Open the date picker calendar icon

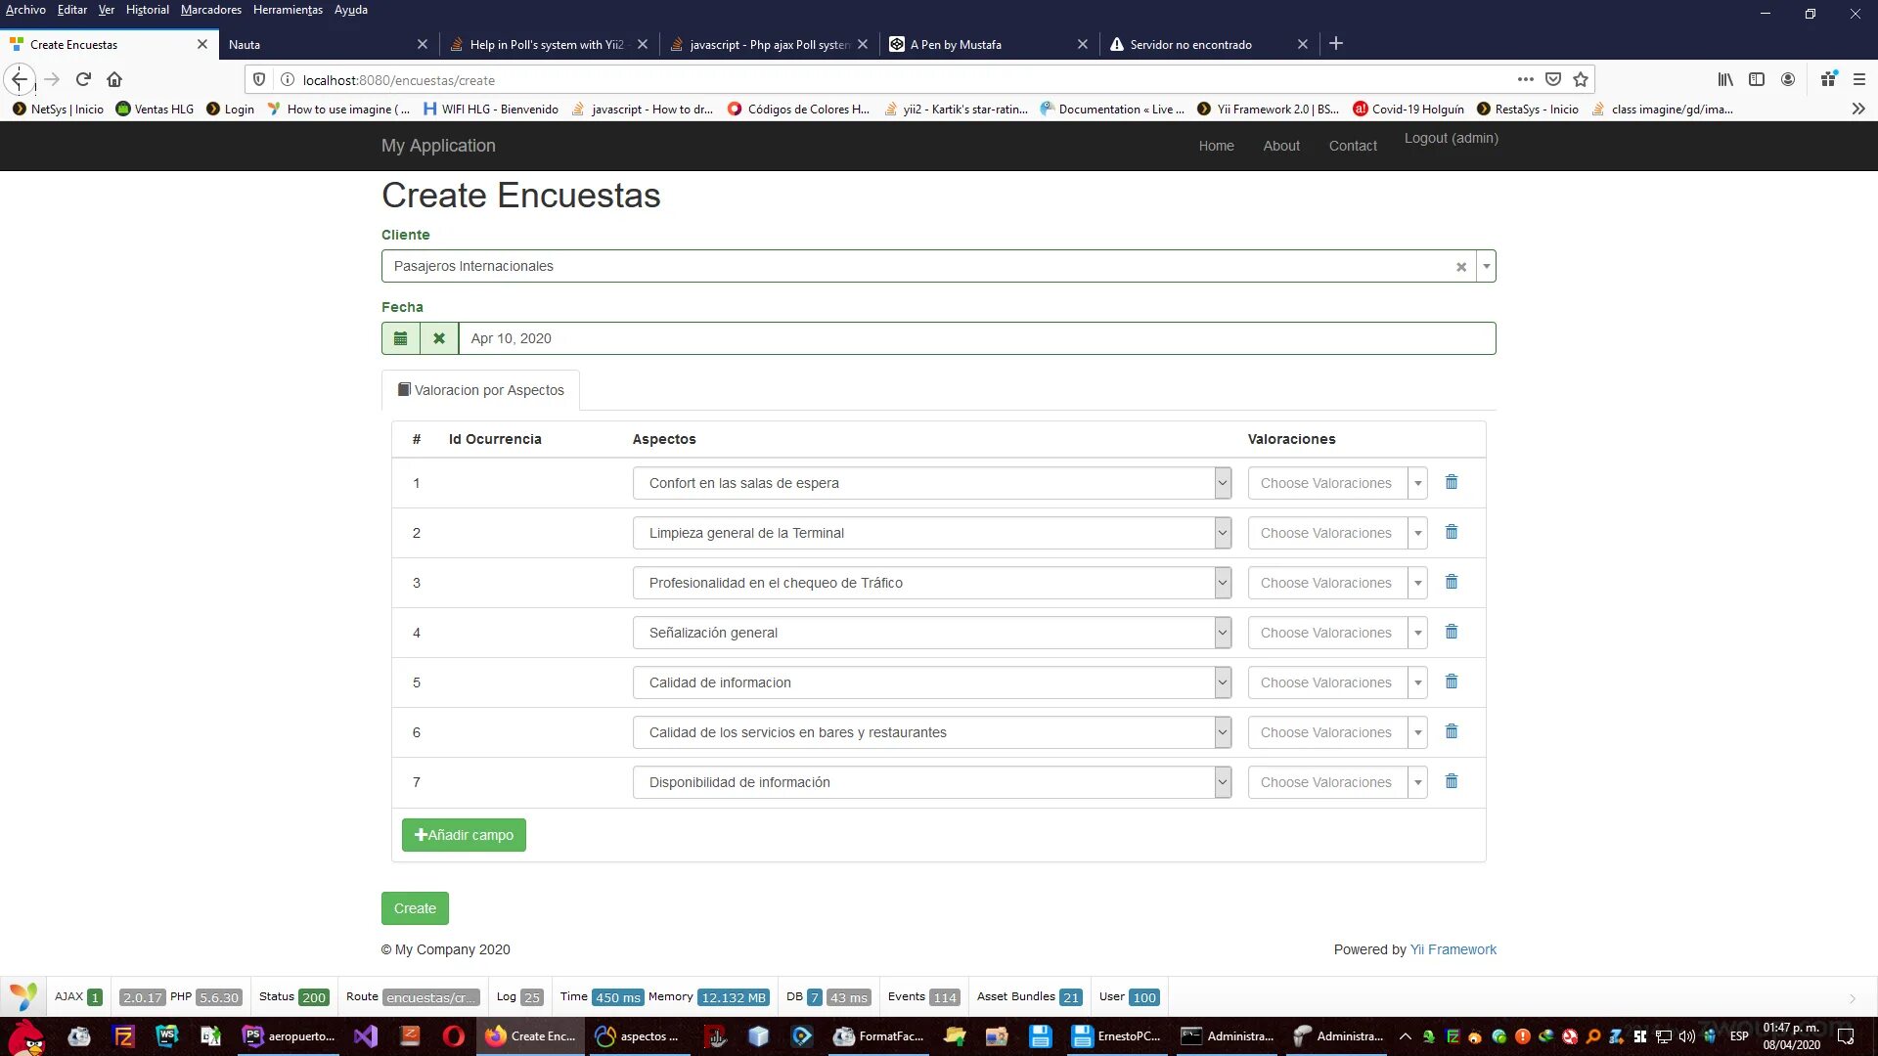point(400,338)
